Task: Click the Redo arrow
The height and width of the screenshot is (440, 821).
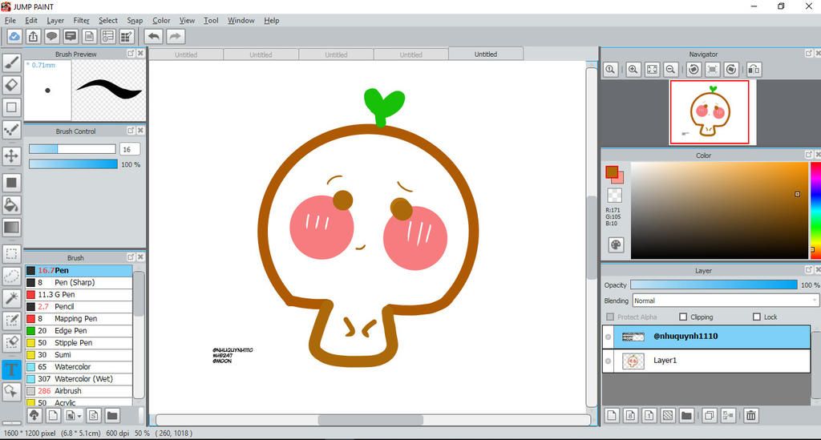Action: pyautogui.click(x=176, y=36)
